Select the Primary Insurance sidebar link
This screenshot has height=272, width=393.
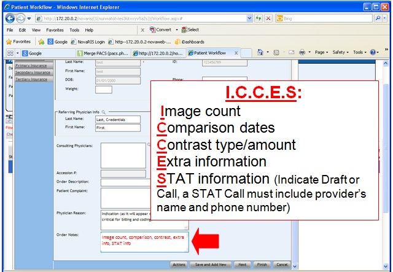31,66
